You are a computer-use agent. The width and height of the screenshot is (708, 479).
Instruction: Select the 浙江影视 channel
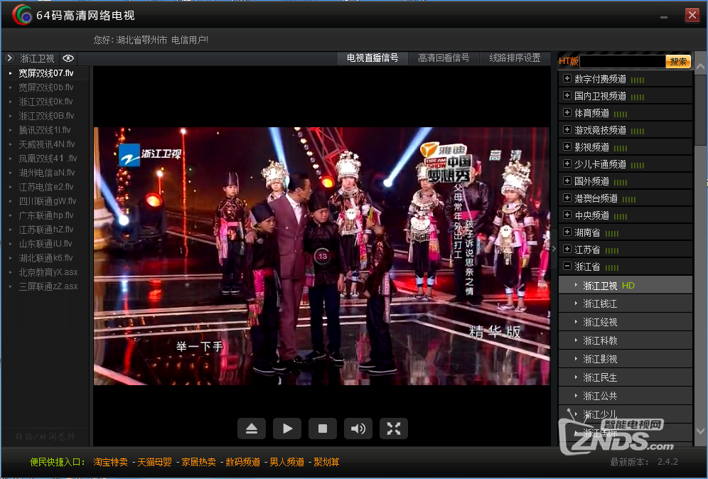click(x=626, y=359)
